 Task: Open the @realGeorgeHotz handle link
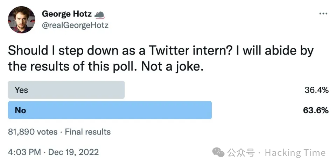click(75, 25)
